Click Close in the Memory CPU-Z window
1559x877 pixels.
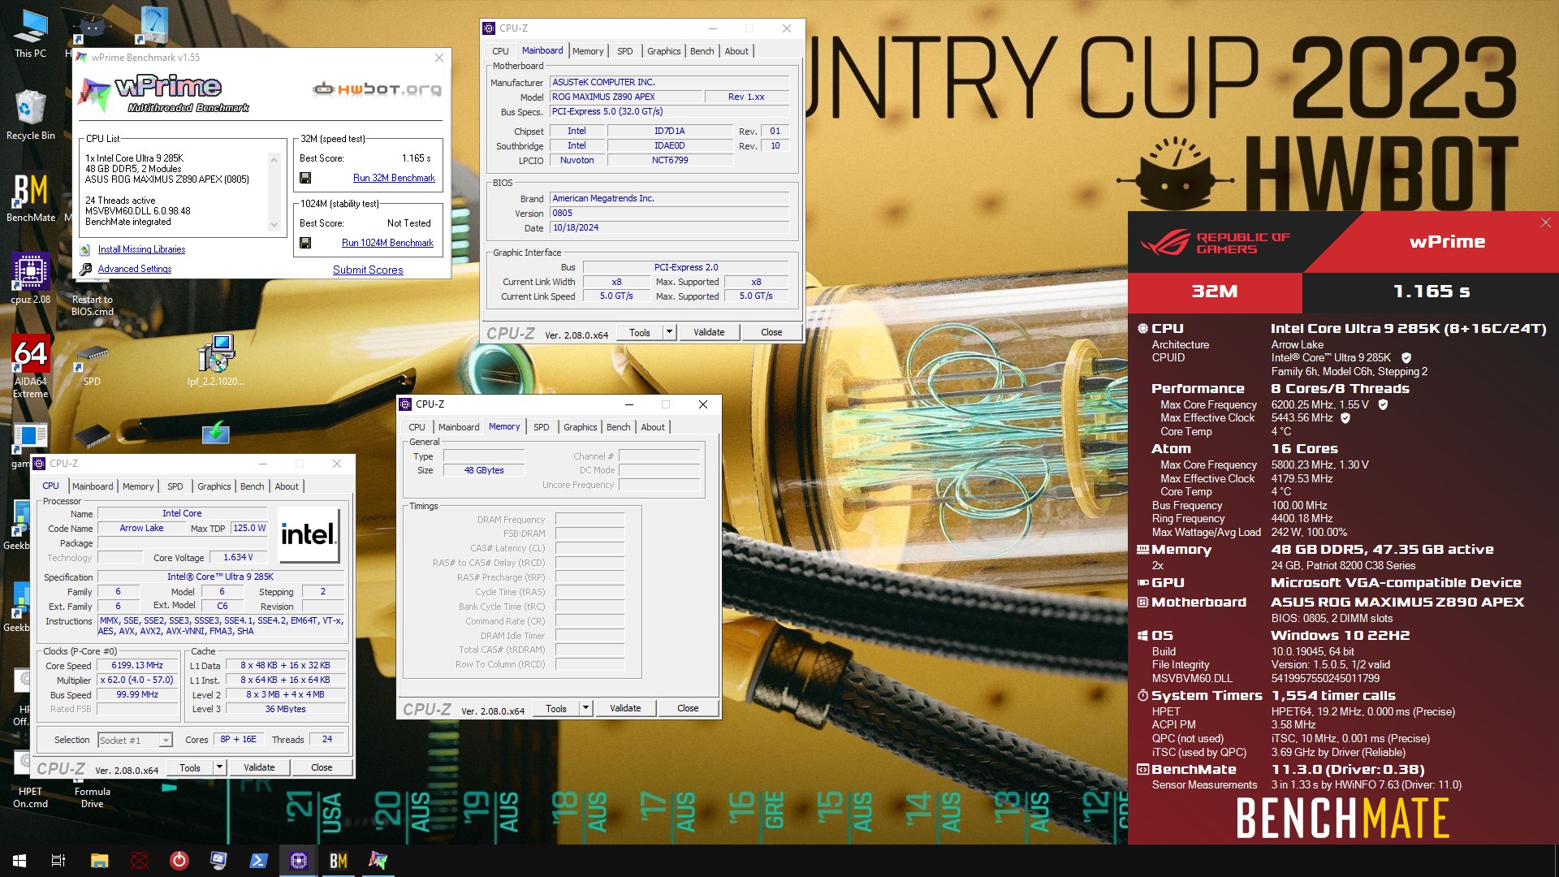(x=688, y=708)
